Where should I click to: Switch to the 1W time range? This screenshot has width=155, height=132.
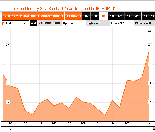[x=95, y=16]
